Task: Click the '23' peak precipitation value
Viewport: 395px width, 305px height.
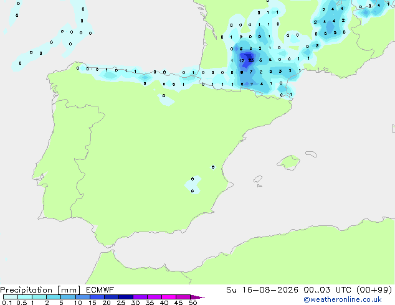Action: click(251, 60)
